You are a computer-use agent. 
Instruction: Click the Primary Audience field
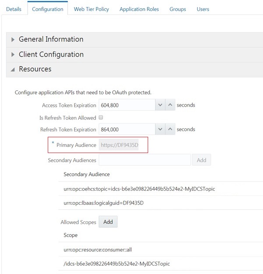[x=119, y=145]
